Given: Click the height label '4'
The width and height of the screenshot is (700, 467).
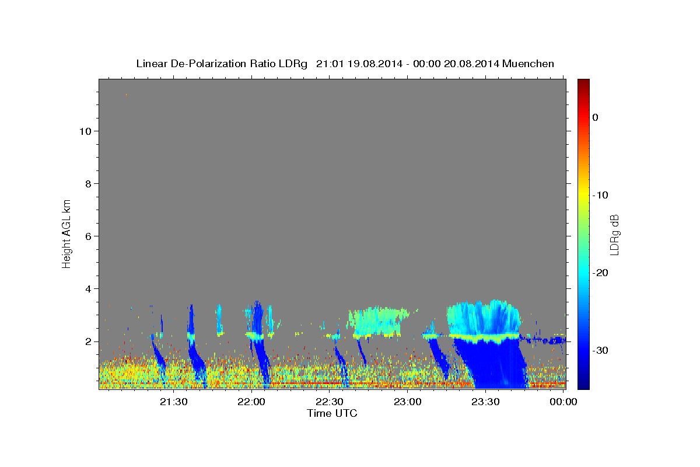Looking at the screenshot, I should pos(87,289).
